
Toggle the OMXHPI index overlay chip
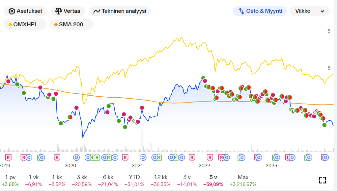25,24
